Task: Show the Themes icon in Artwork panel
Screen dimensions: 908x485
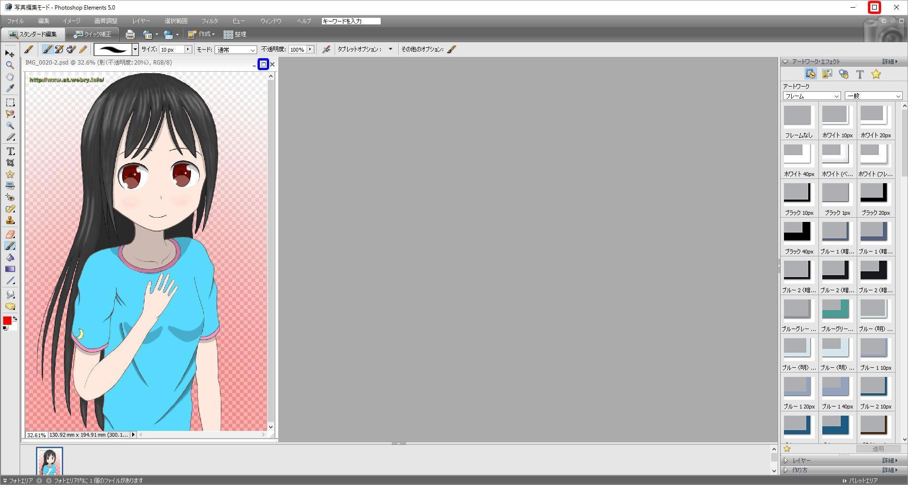Action: (827, 74)
